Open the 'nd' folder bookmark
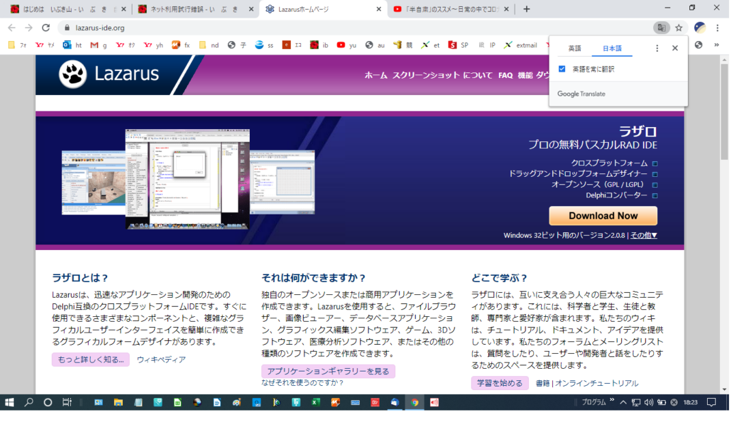Image resolution: width=746 pixels, height=422 pixels. click(x=209, y=44)
